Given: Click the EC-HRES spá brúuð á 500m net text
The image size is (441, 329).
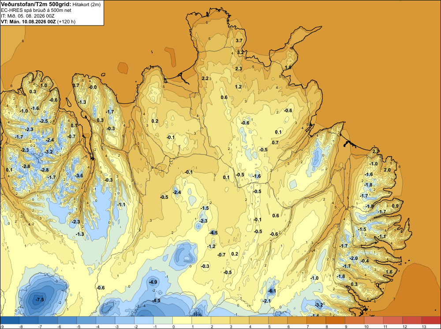Looking at the screenshot, I should 36,11.
